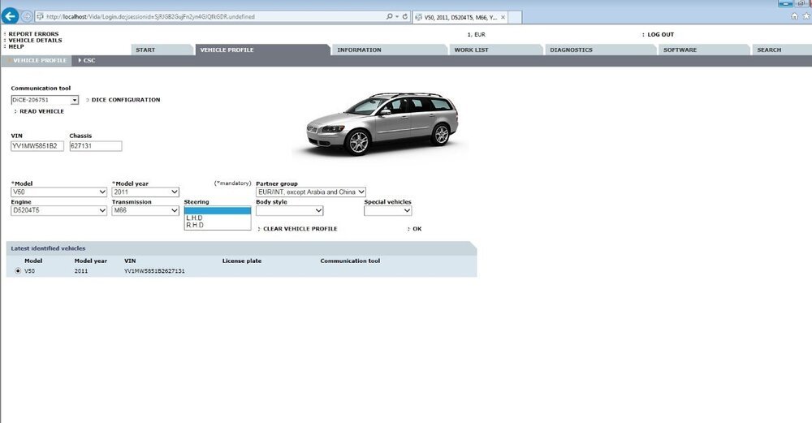Click the V50 model cell in the vehicles table
This screenshot has height=423, width=812.
pyautogui.click(x=29, y=271)
